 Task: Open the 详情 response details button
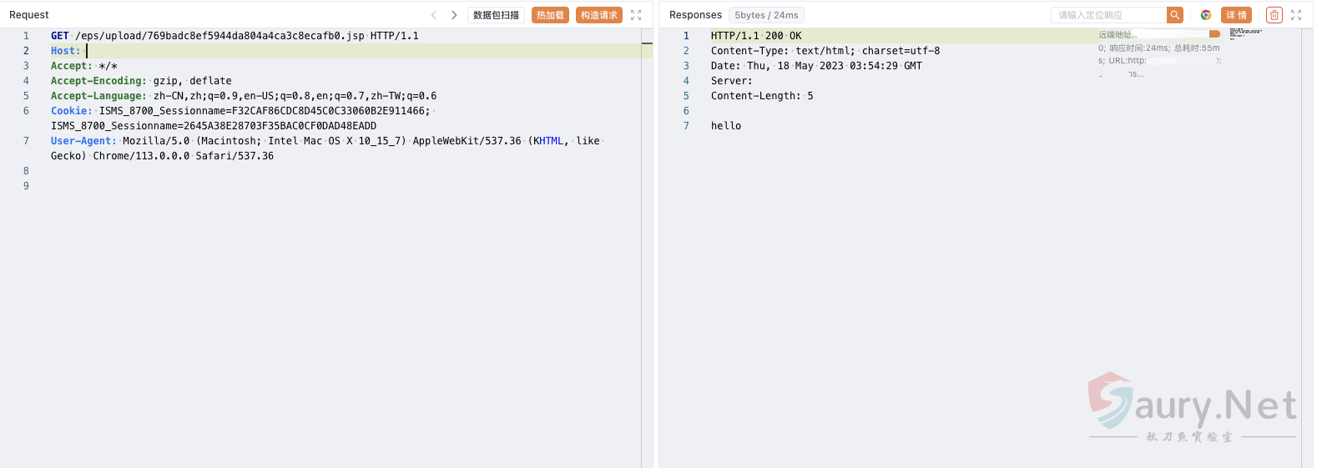click(1236, 15)
